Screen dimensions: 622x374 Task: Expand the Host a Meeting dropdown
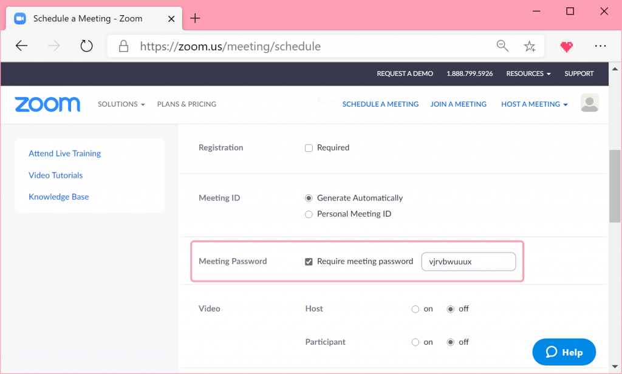pos(535,104)
